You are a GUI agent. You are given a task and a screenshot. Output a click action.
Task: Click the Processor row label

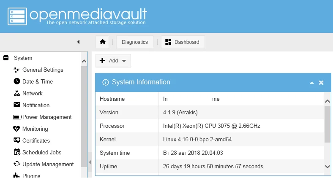112,126
